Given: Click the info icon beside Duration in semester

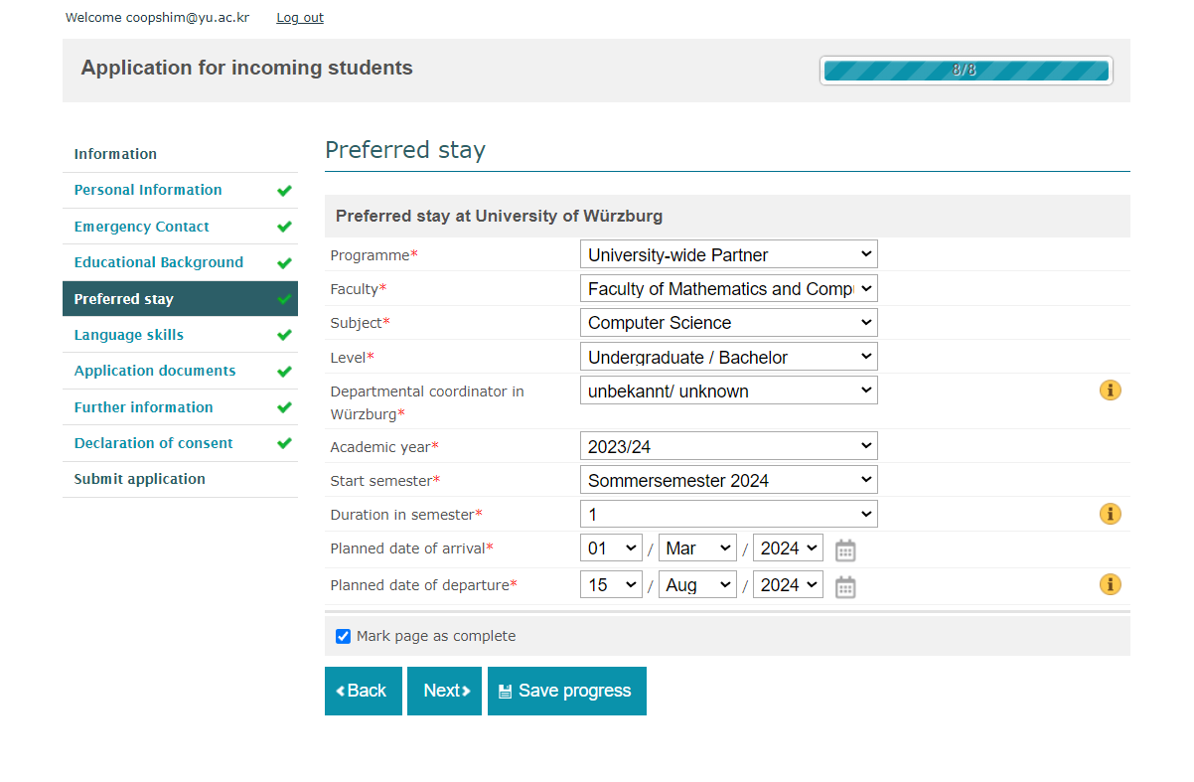Looking at the screenshot, I should [1110, 514].
